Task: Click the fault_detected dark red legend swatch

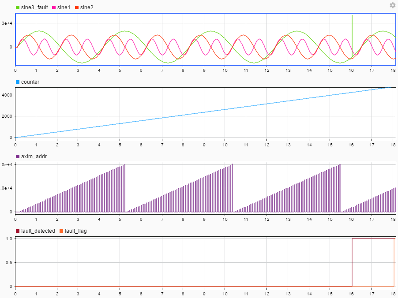Action: 18,230
